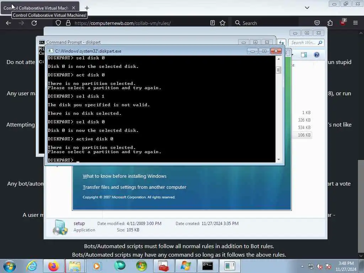Toggle the Explorer preview pane button

(304, 55)
